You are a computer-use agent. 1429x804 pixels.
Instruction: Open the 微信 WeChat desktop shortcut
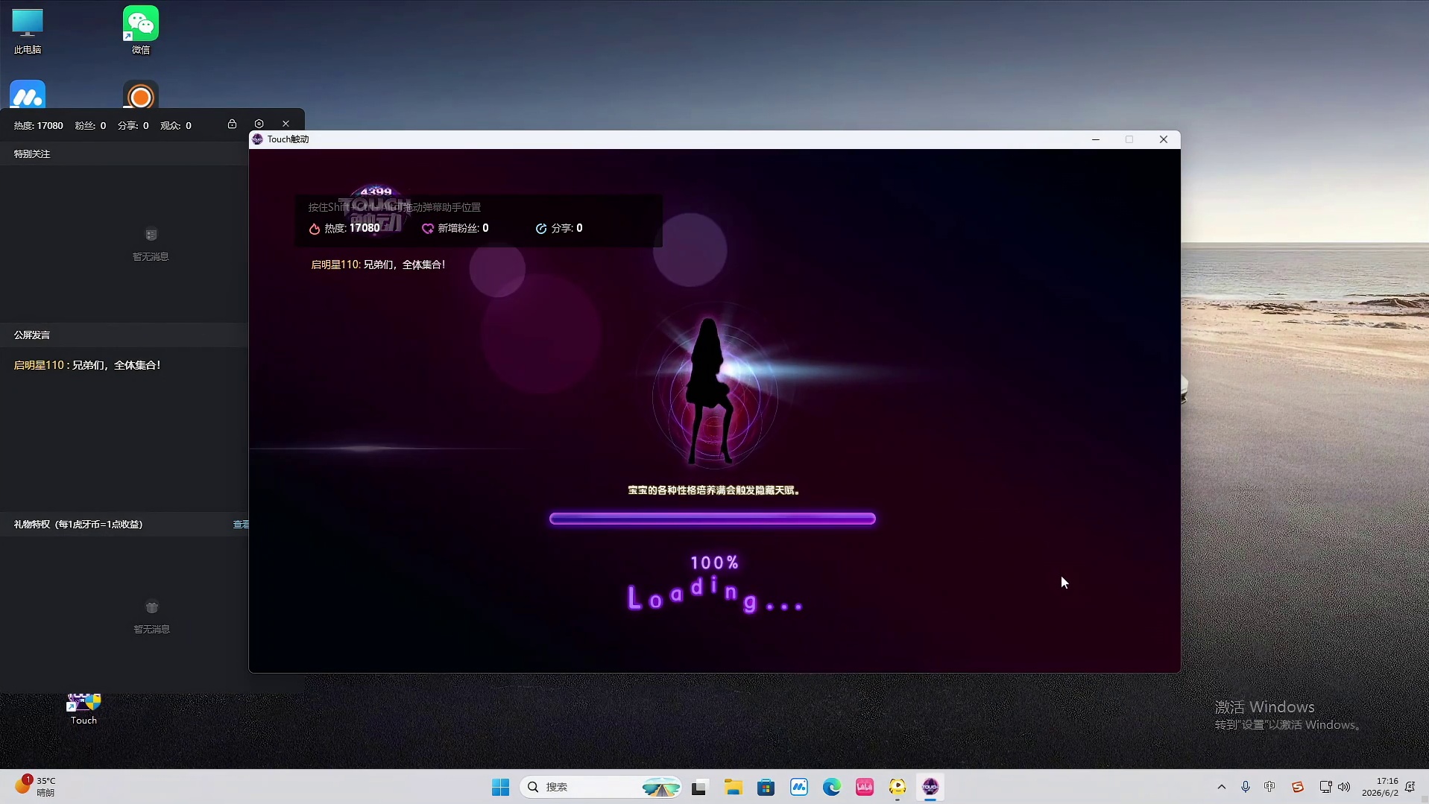140,31
